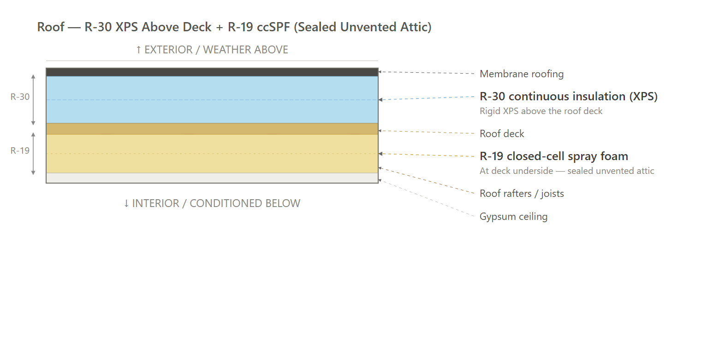Click the roof diagram title heading
The height and width of the screenshot is (357, 701).
point(234,27)
